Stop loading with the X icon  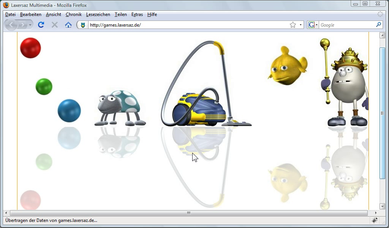coord(55,25)
